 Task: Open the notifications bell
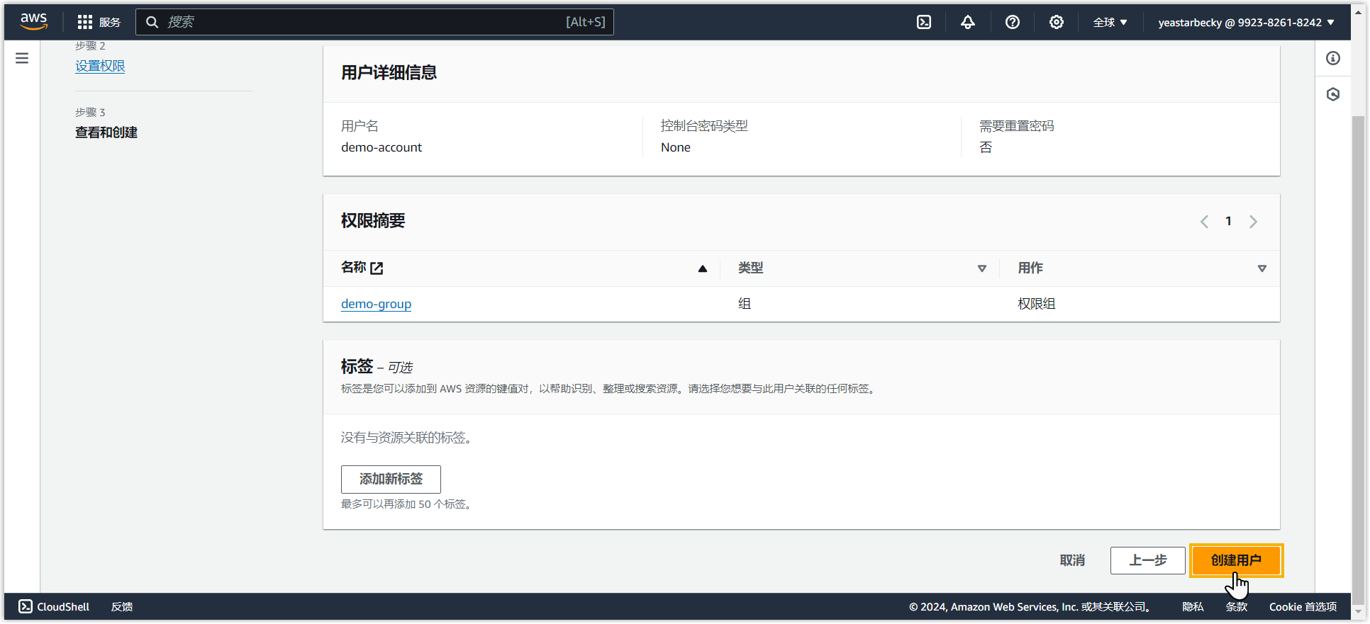pyautogui.click(x=967, y=22)
